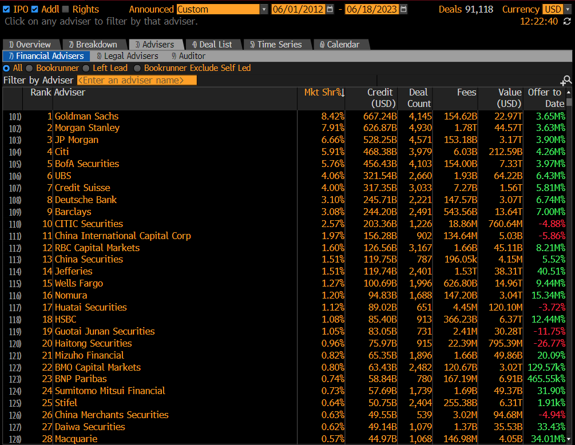Filter by adviser Citi
This screenshot has height=445, width=575.
[x=62, y=152]
